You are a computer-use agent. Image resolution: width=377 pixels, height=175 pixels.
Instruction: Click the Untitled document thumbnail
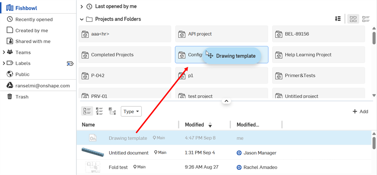[x=93, y=153]
